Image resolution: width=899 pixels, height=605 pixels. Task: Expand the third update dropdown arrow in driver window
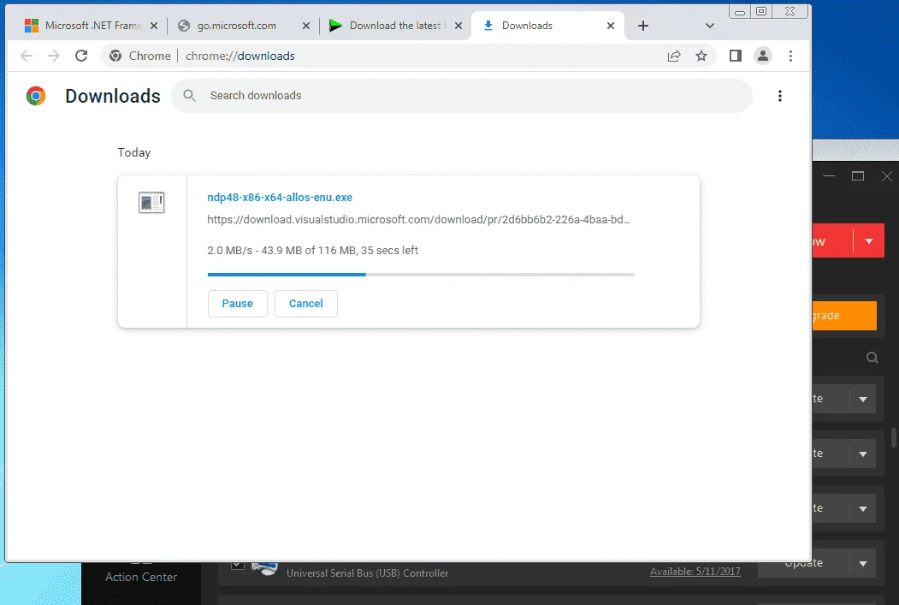coord(863,508)
